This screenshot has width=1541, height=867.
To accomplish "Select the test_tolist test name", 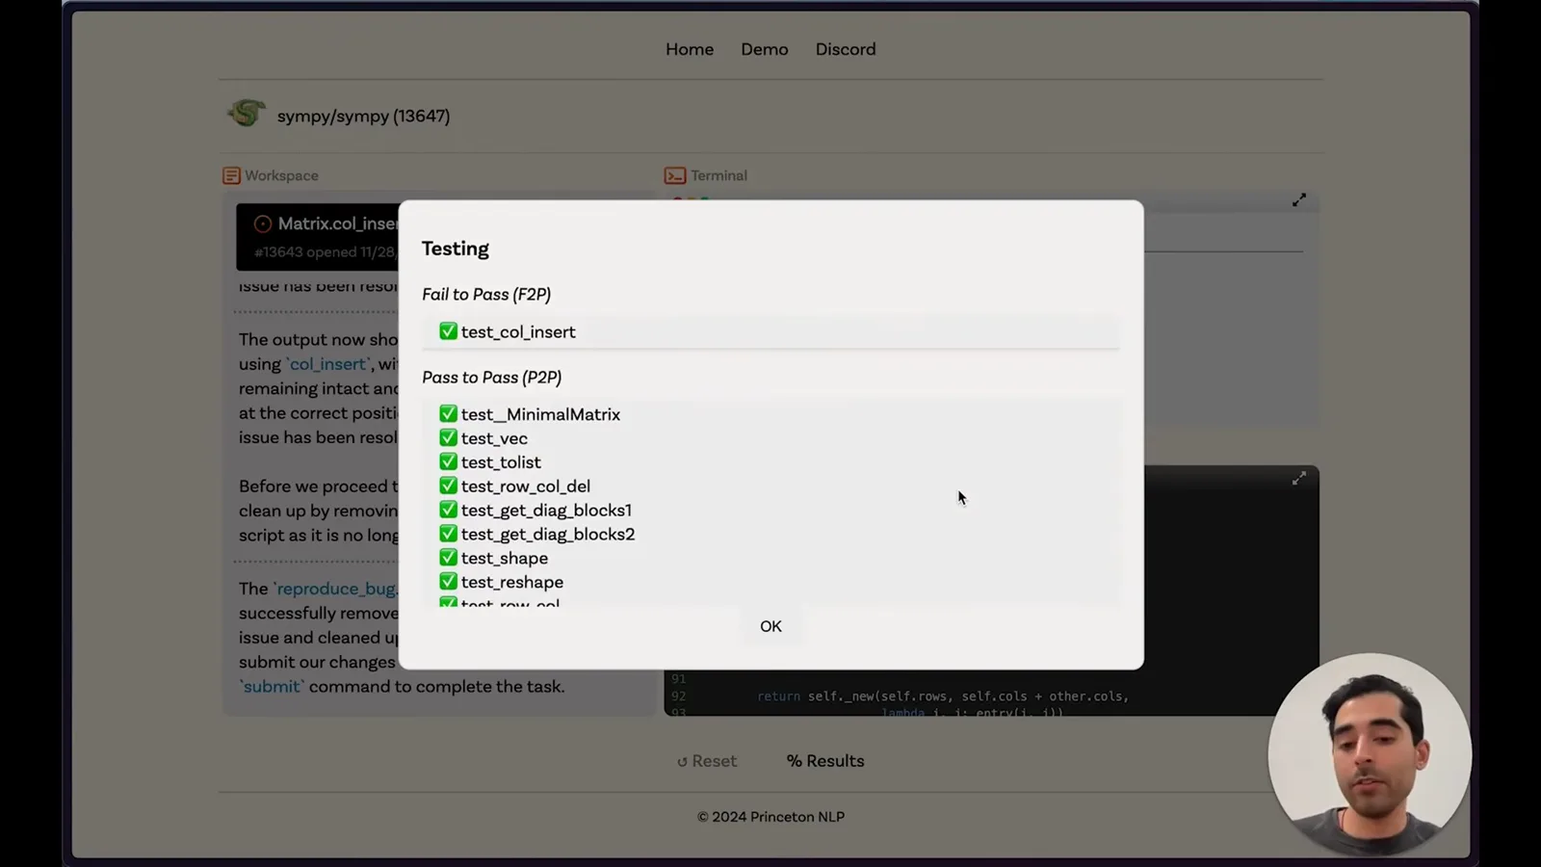I will pos(501,462).
